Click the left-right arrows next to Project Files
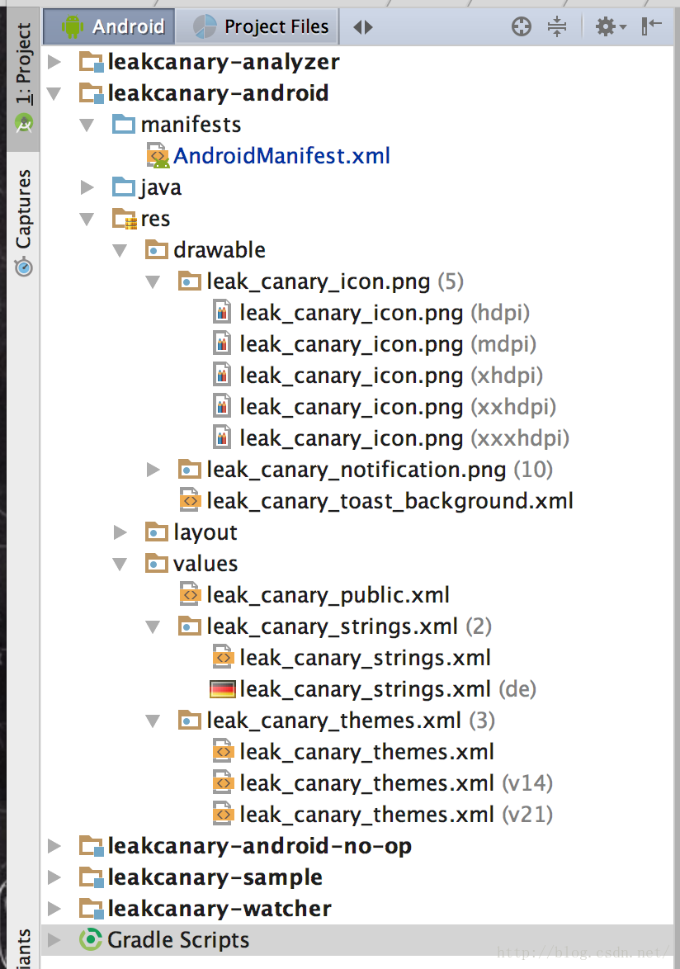Viewport: 680px width, 969px height. [363, 27]
